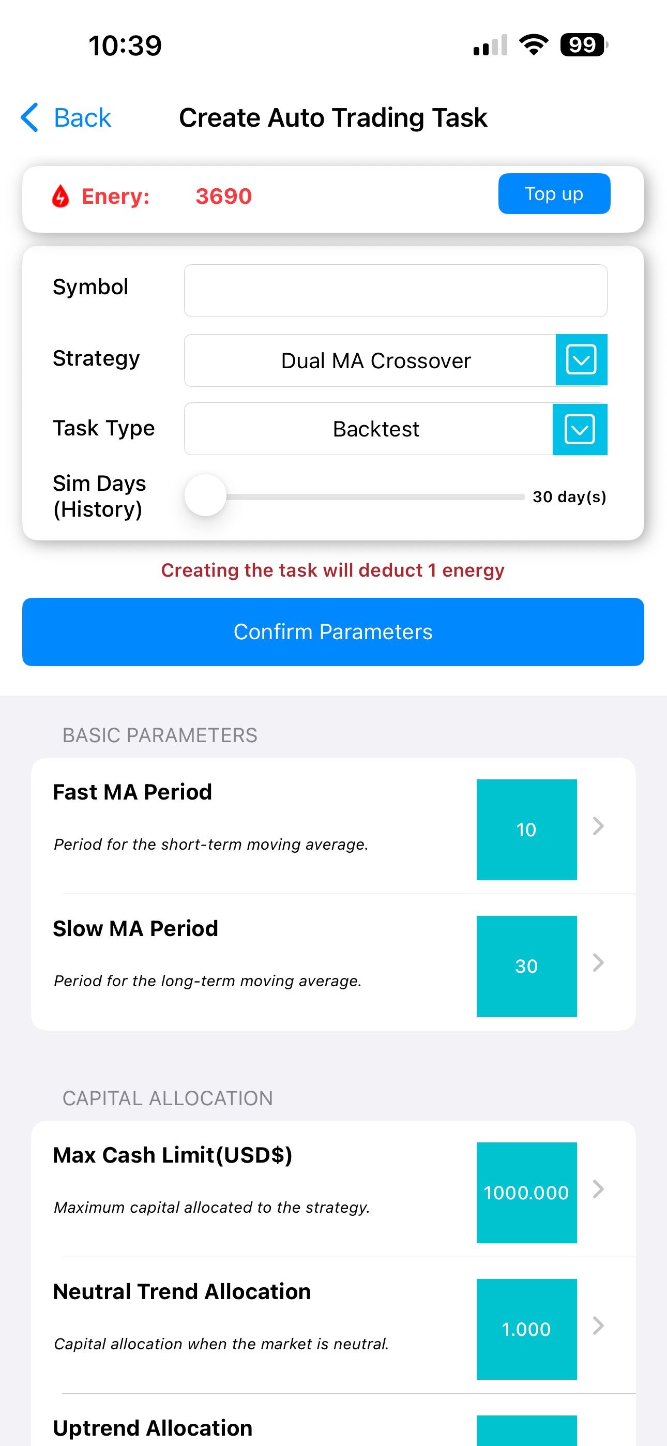This screenshot has height=1446, width=667.
Task: Open the Task Type dropdown arrow
Action: [580, 429]
